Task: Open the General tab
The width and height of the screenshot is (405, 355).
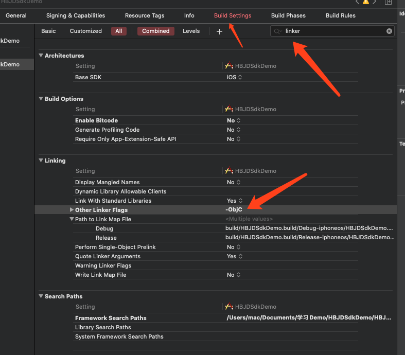Action: pos(16,15)
